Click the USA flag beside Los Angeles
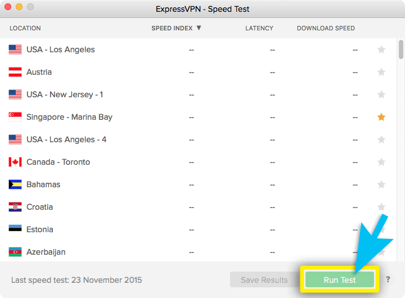This screenshot has width=405, height=298. 15,49
